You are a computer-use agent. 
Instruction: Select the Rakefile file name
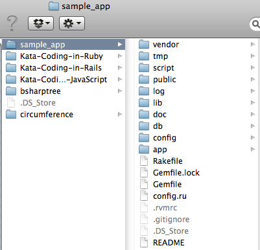tap(168, 161)
